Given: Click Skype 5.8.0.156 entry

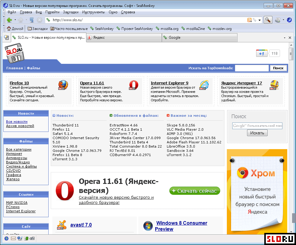Looking at the screenshot, I should [181, 125].
